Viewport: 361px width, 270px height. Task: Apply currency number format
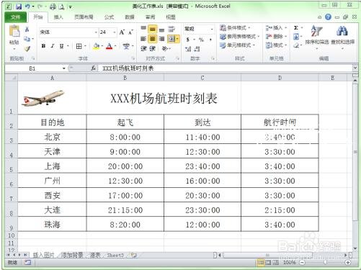point(188,40)
